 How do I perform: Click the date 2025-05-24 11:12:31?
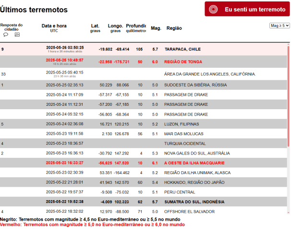click(64, 104)
